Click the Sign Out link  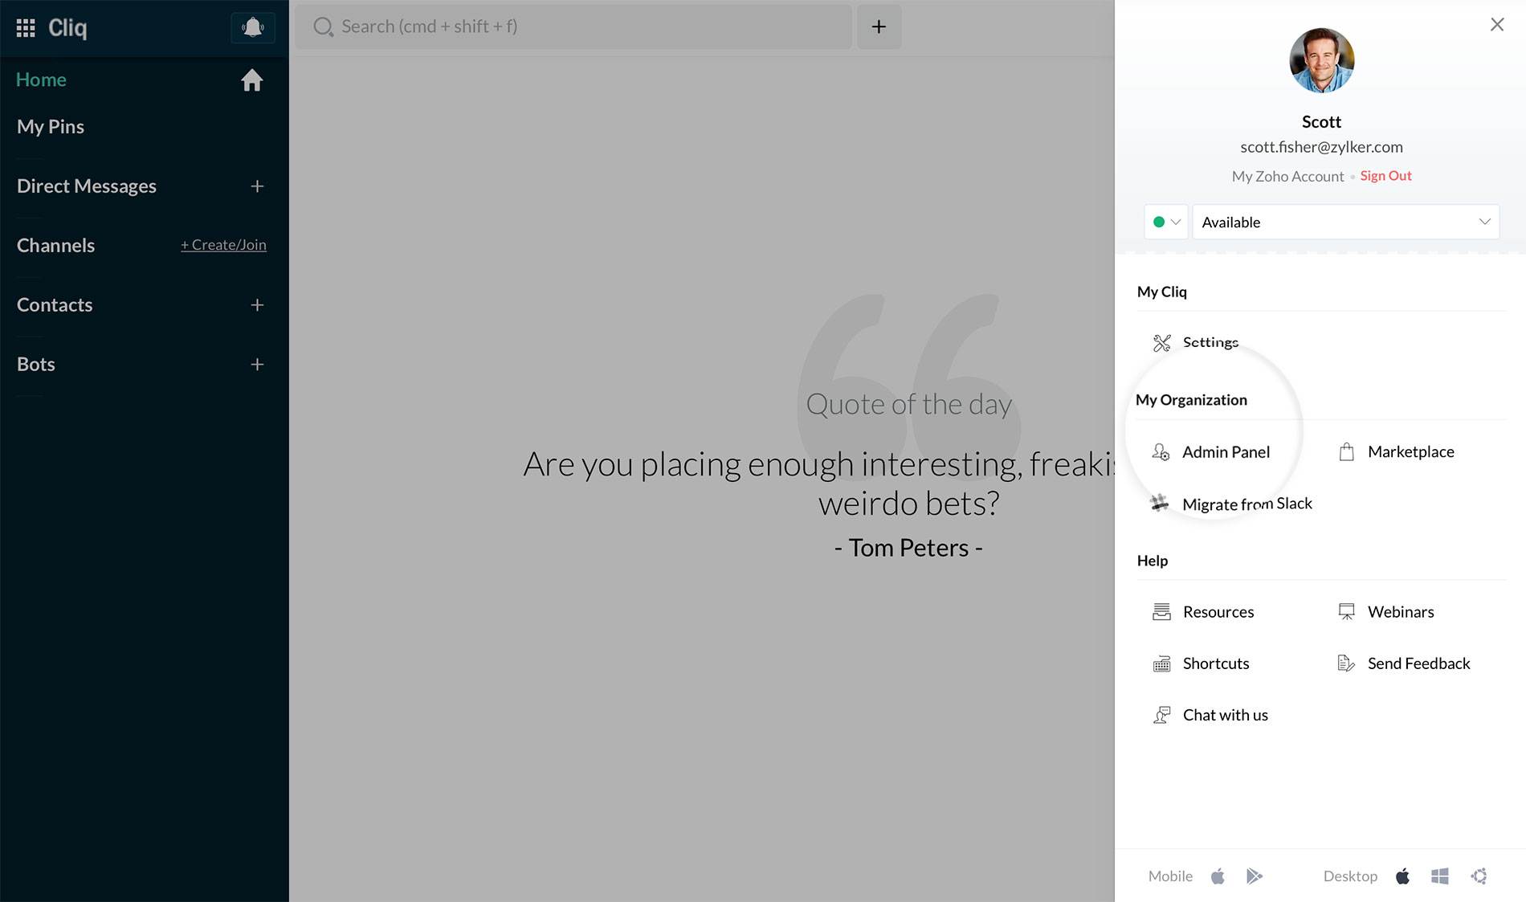point(1385,176)
